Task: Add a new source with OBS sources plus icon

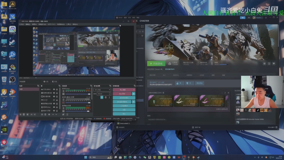Action: point(42,114)
